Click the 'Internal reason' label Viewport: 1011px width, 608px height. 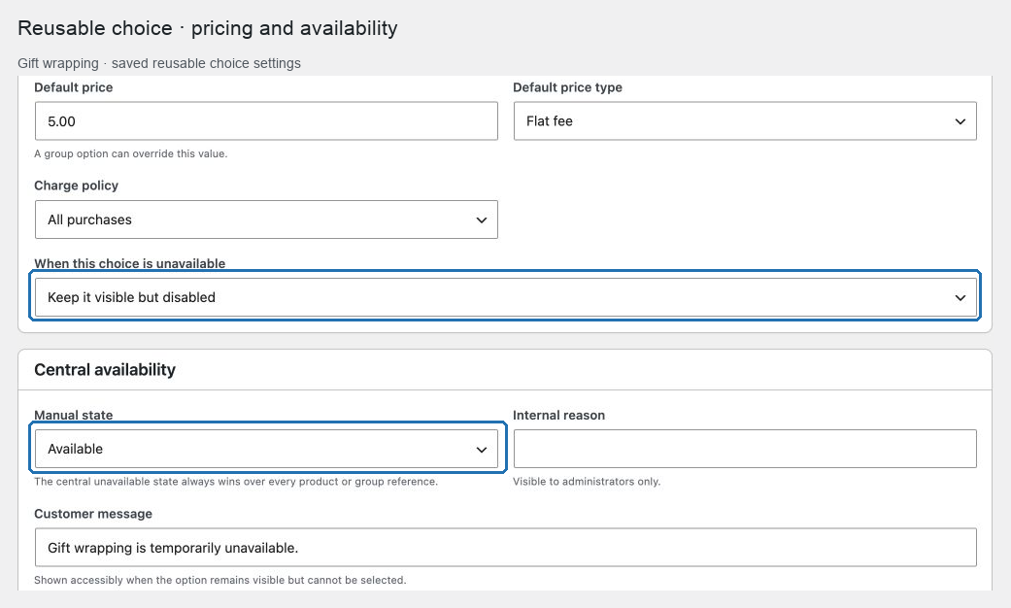(559, 416)
